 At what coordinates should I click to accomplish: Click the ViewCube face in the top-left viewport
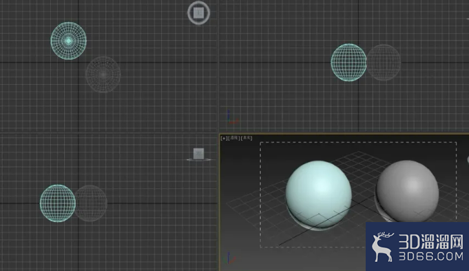coord(198,13)
